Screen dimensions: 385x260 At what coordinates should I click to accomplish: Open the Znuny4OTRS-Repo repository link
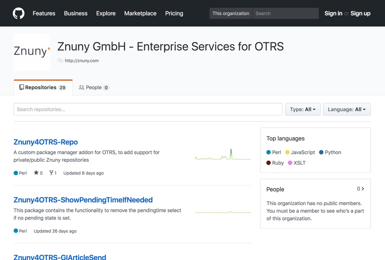coord(46,142)
